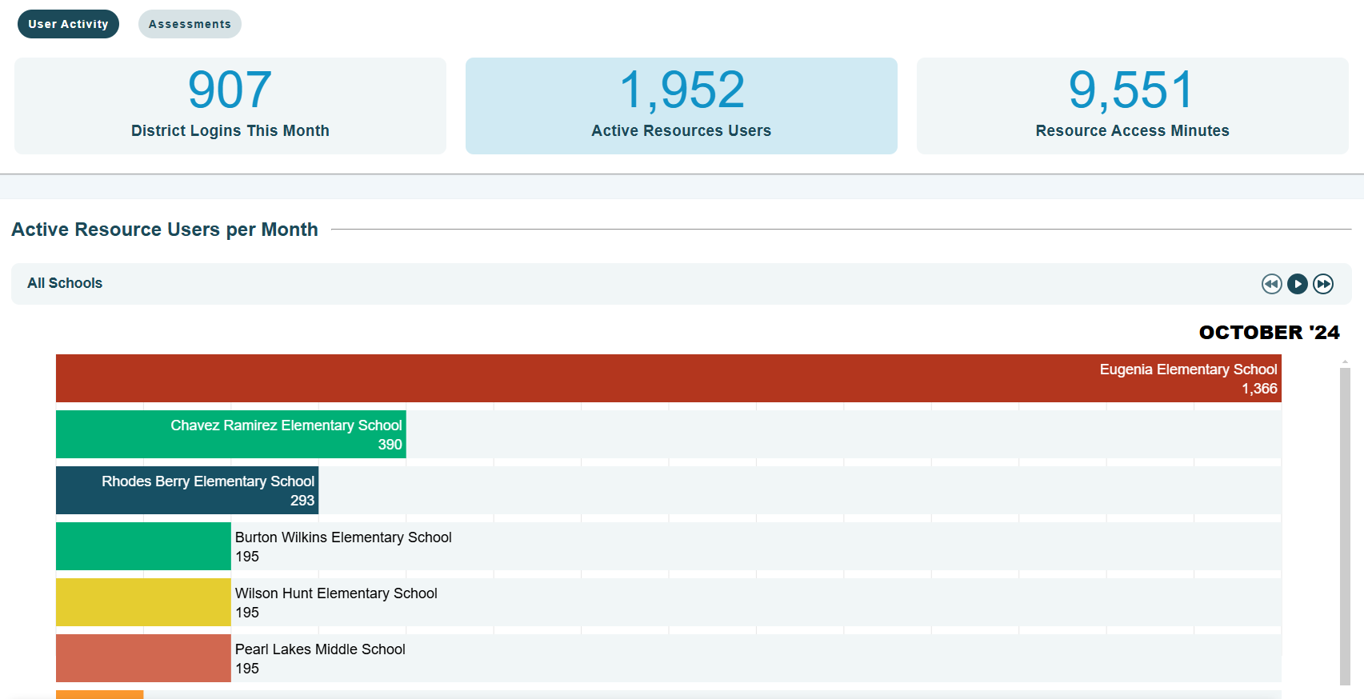
Task: Switch to the User Activity tab
Action: 68,24
